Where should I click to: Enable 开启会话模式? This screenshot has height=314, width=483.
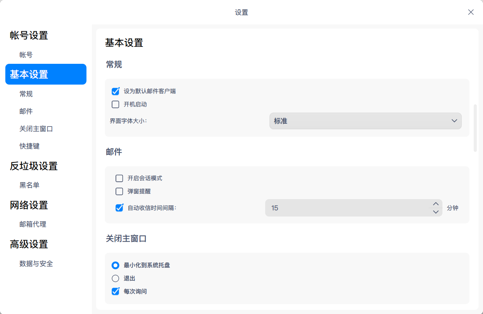click(x=119, y=178)
